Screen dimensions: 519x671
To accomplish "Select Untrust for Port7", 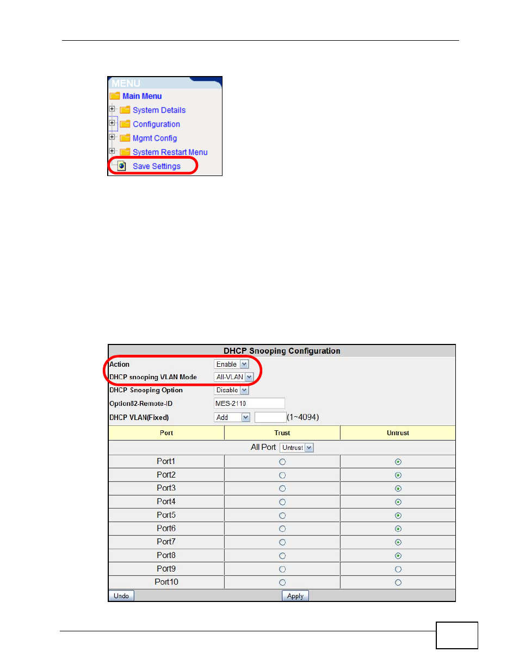I will (x=398, y=542).
